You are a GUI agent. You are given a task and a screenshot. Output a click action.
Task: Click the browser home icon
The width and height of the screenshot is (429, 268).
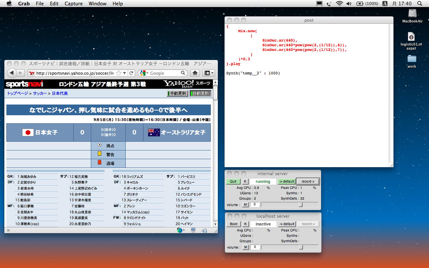click(x=195, y=73)
